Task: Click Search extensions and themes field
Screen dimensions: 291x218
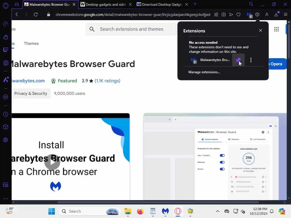Action: coord(132,29)
